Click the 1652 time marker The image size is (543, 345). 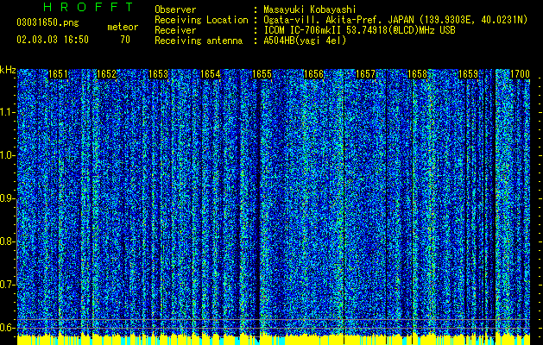(x=106, y=74)
